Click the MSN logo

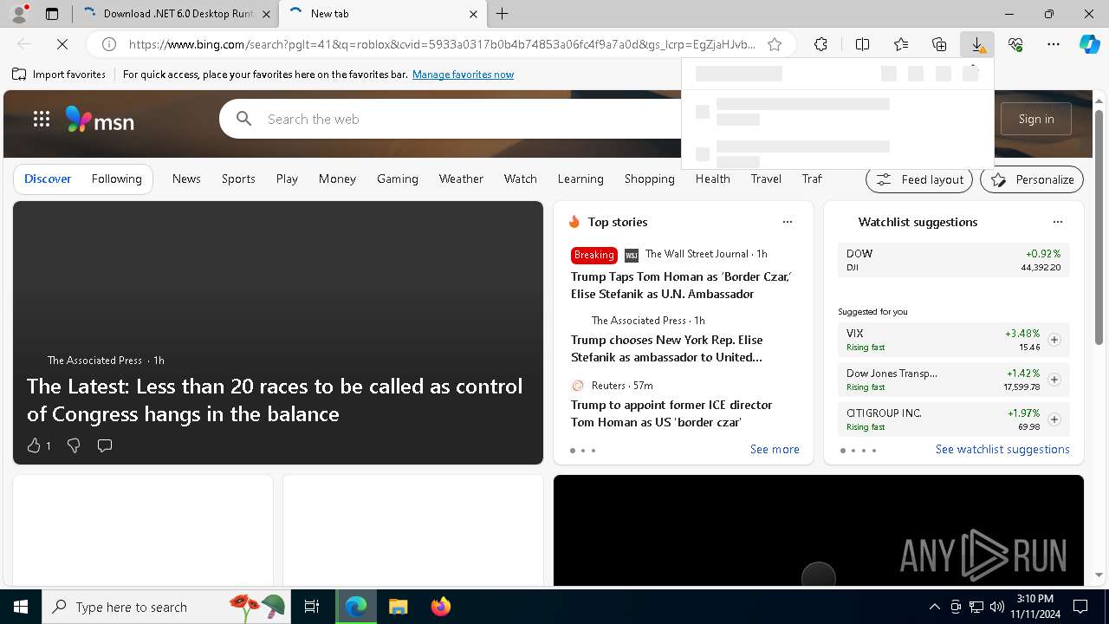point(100,120)
